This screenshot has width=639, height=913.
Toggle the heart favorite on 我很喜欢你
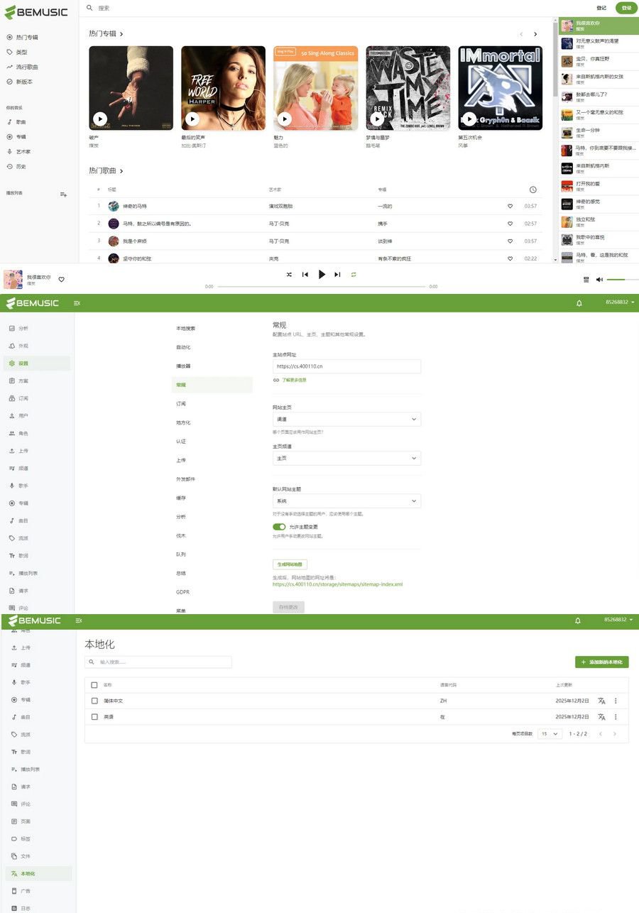pos(61,280)
